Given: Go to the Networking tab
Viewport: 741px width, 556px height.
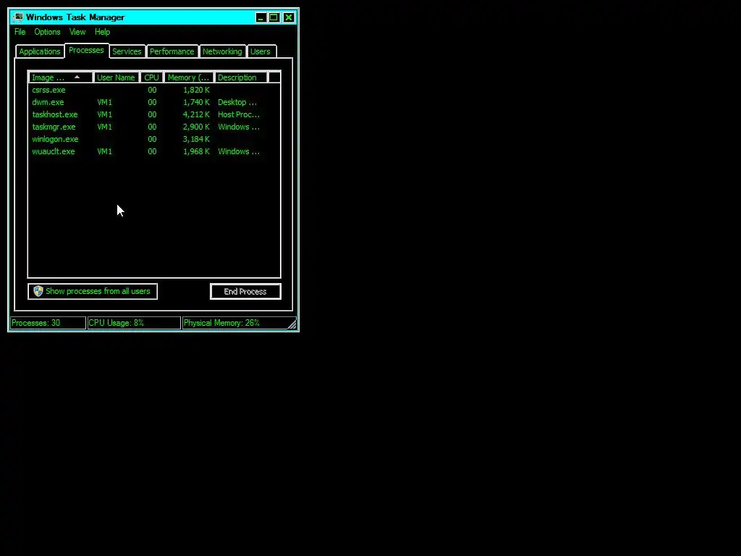Looking at the screenshot, I should 222,51.
